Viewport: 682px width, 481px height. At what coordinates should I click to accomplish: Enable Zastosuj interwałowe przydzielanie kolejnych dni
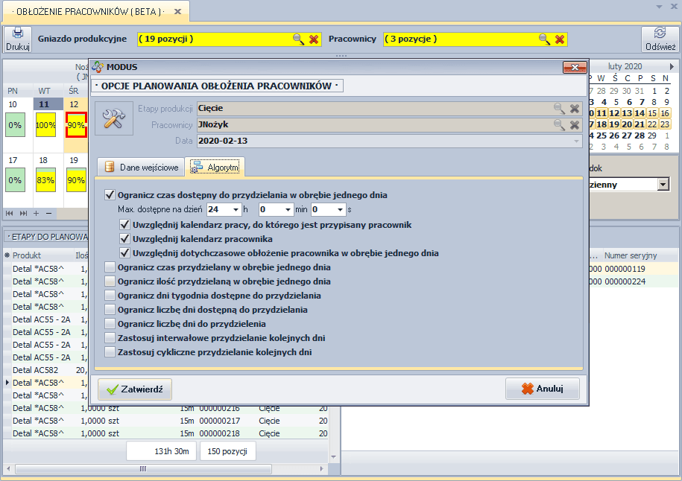point(110,338)
